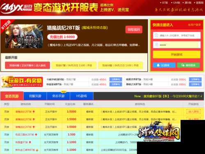This screenshot has height=154, width=205.
Task: Click the New badge above 变态手游 tab
Action: [x=63, y=92]
